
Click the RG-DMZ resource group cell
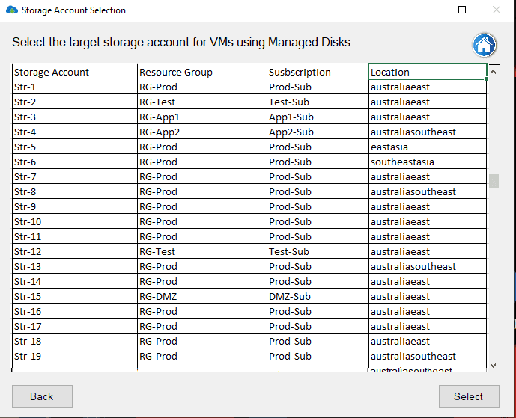202,296
